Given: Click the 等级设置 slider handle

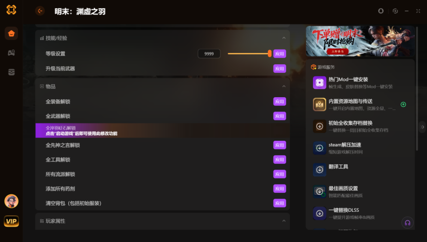Looking at the screenshot, I should [269, 53].
